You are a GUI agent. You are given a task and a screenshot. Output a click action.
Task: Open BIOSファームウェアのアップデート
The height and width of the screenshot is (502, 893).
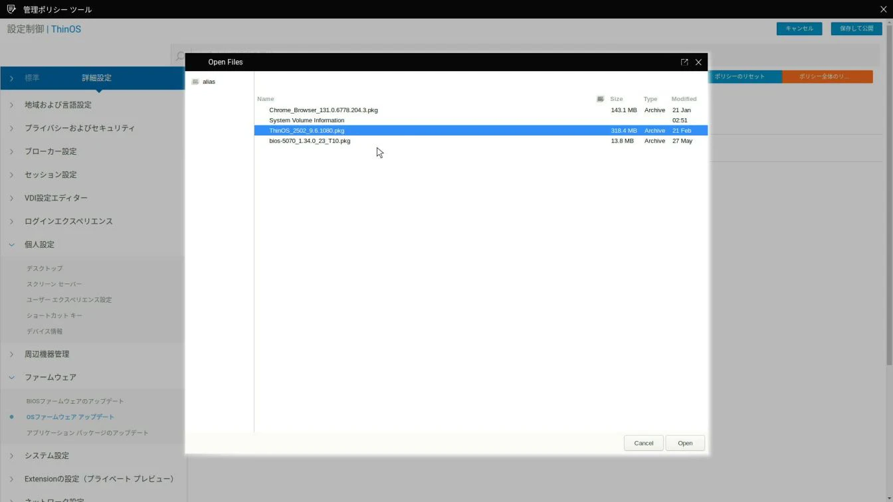click(75, 401)
